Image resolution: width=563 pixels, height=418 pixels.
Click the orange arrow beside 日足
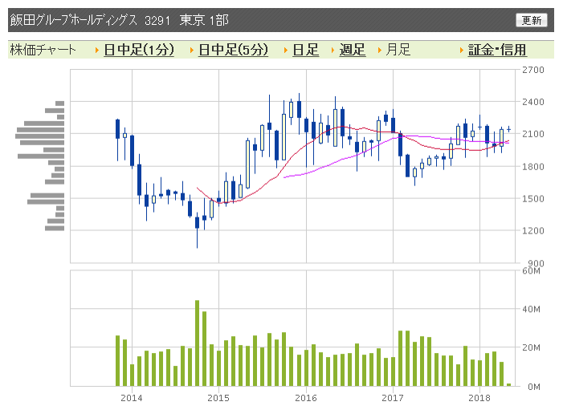[286, 51]
